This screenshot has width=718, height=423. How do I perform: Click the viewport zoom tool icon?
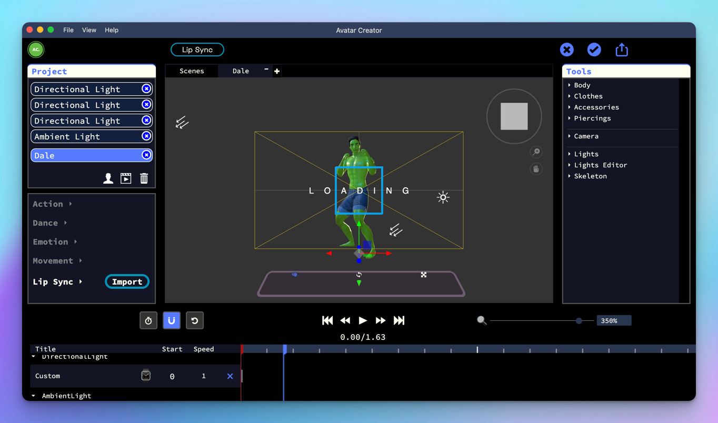click(x=536, y=152)
